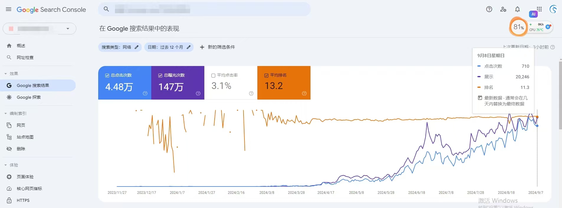Enable the 平均点击率 checkbox

coord(213,75)
